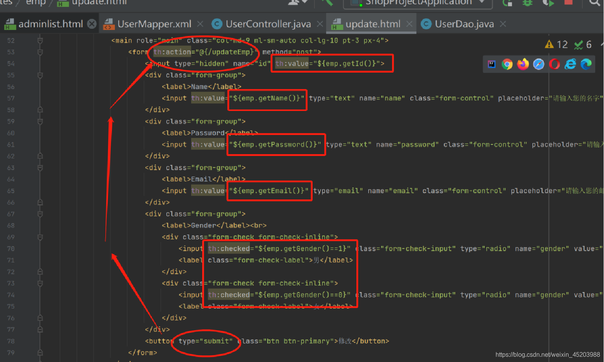
Task: Open the user account icon dropdown in toolbar
Action: [x=298, y=2]
